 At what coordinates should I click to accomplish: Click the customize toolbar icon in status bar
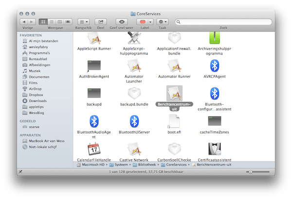20,172
